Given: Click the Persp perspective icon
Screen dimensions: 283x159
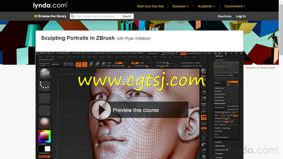Looking at the screenshot, I should (204, 104).
